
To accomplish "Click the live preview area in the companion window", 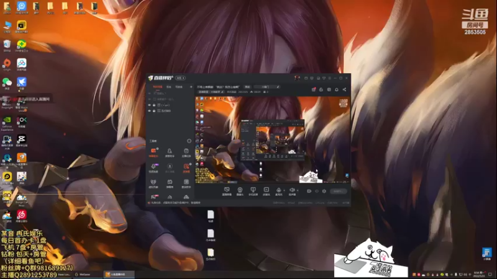I will click(x=273, y=139).
